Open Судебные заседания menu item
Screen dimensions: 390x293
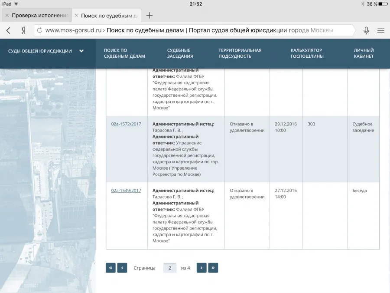coord(180,53)
